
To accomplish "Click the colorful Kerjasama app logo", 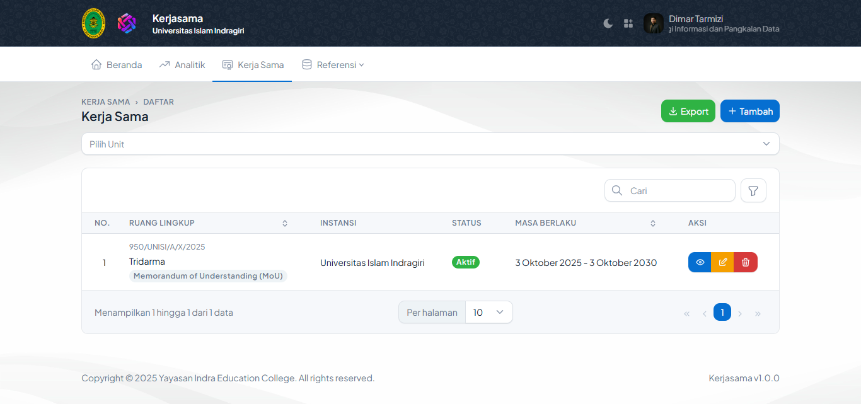I will (127, 23).
